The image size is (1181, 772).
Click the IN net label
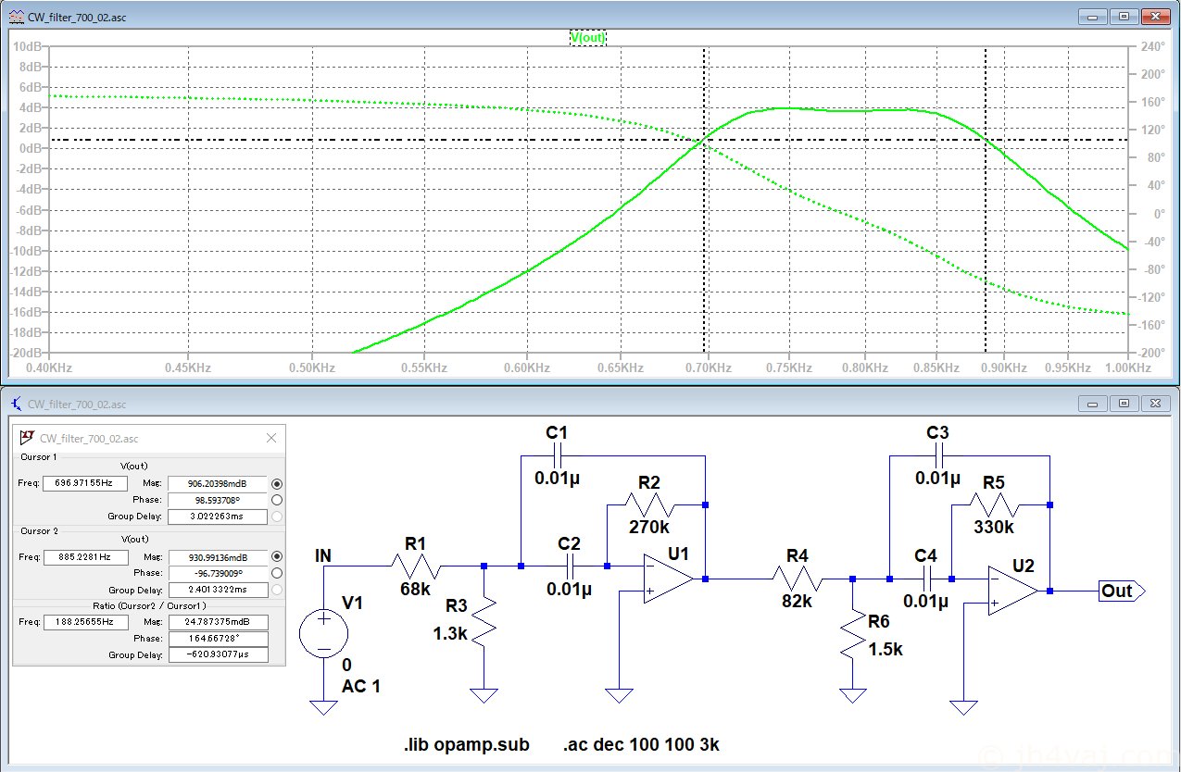click(x=323, y=555)
